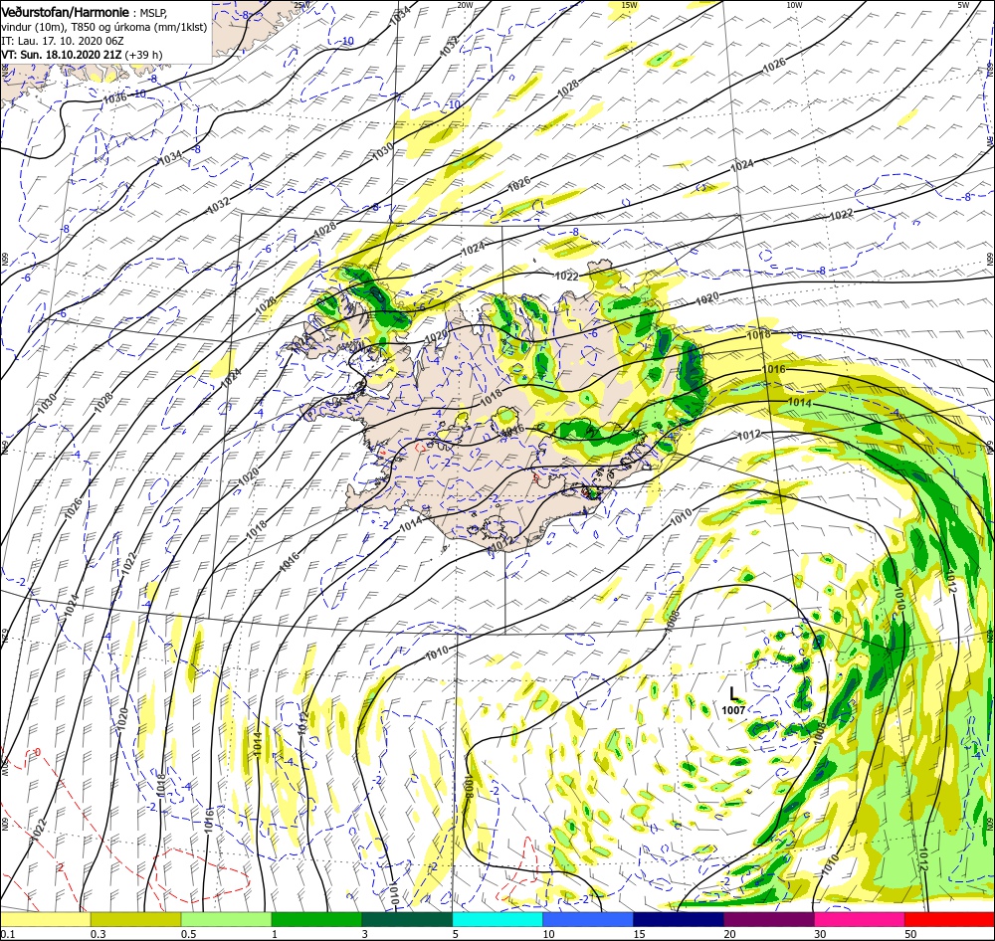
Task: Choose the purple 20 mm legend swatch
Action: (x=768, y=919)
